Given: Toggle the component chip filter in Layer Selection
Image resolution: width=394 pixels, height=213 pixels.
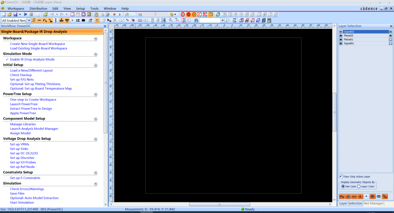Looking at the screenshot, I should [379, 196].
